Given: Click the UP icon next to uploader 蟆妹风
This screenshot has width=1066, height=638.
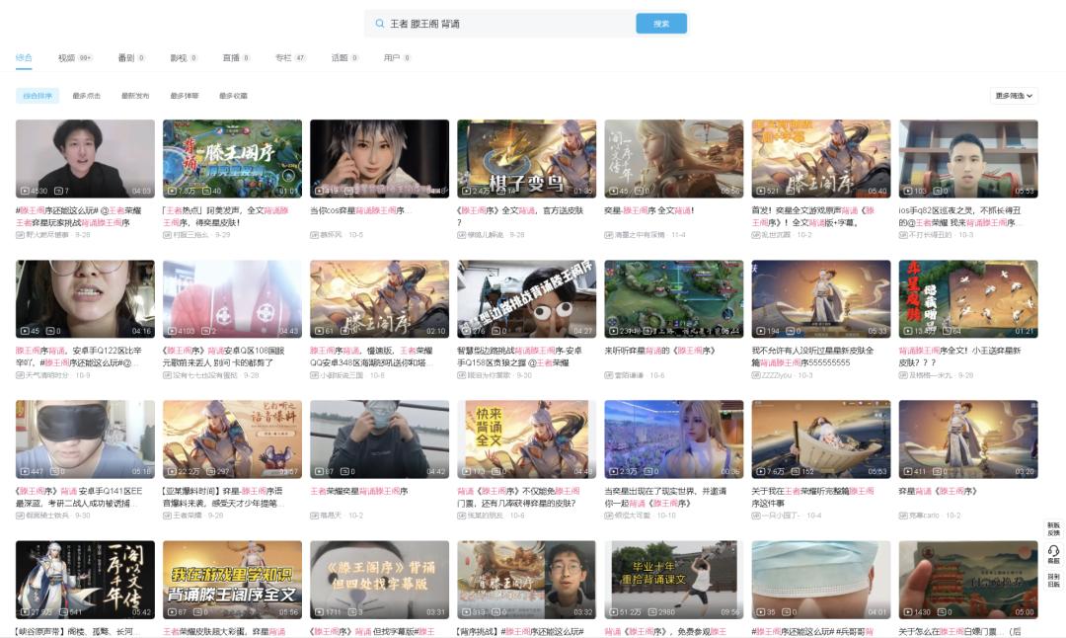Looking at the screenshot, I should point(314,234).
